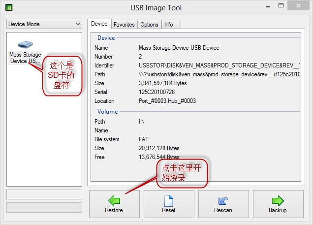Click the Identifier value starting with USBSTOR\DISK
This screenshot has height=225, width=313.
tap(219, 65)
